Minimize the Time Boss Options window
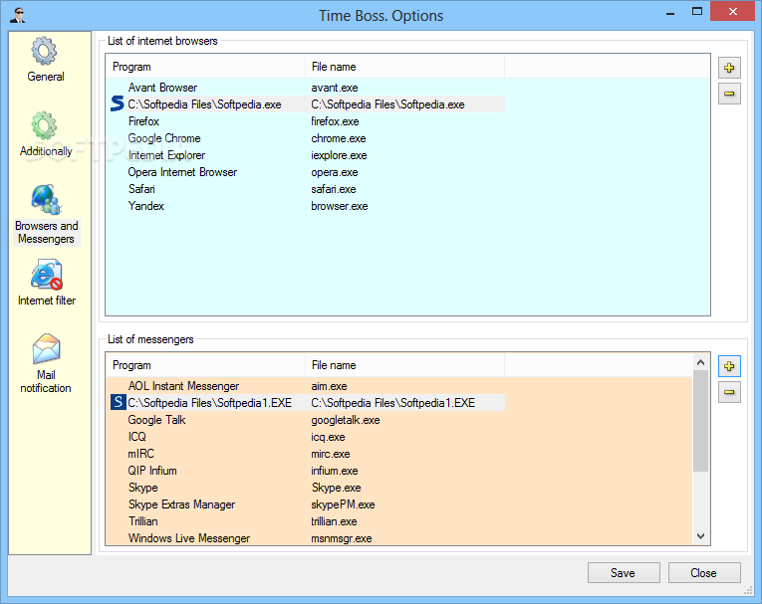This screenshot has height=604, width=762. pos(670,13)
